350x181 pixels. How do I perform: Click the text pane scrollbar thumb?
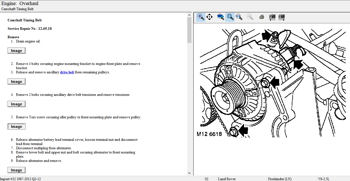[189, 30]
